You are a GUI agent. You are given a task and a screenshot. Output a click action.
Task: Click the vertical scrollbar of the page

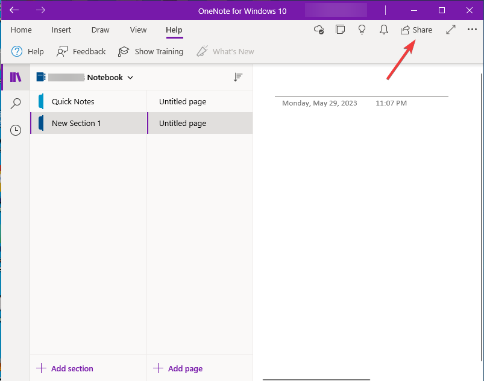coord(482,218)
